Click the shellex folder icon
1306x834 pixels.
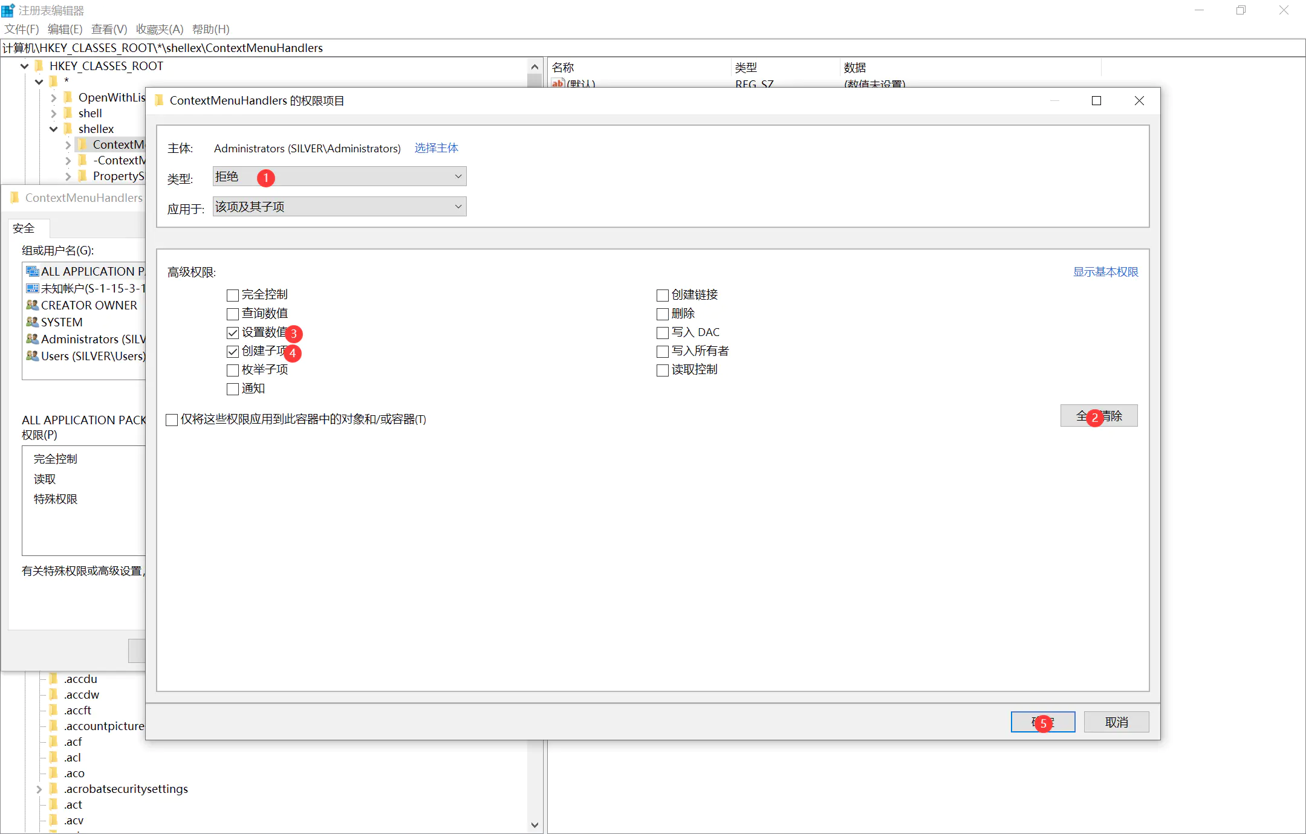pos(68,129)
